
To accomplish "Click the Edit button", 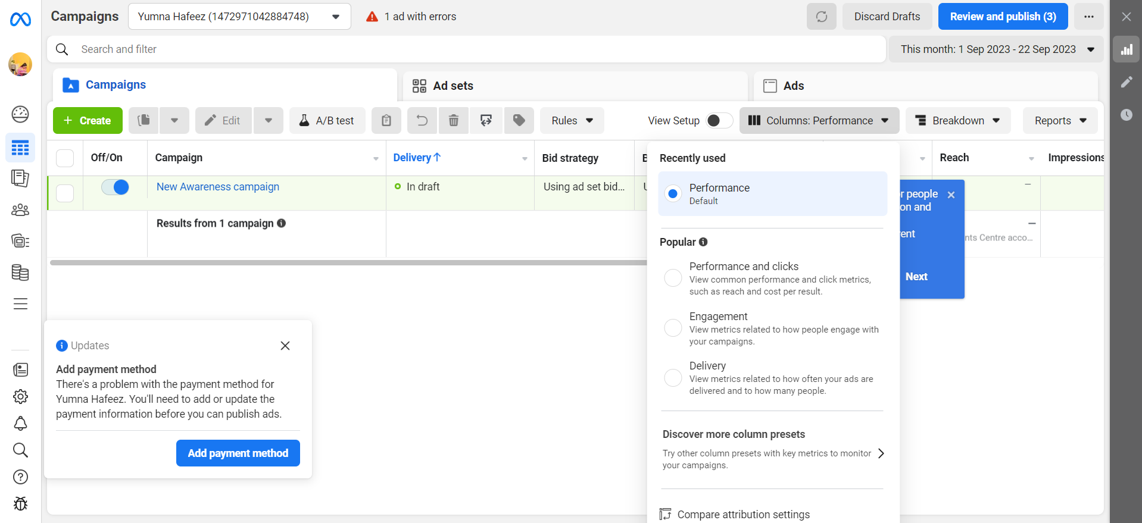I will 223,121.
